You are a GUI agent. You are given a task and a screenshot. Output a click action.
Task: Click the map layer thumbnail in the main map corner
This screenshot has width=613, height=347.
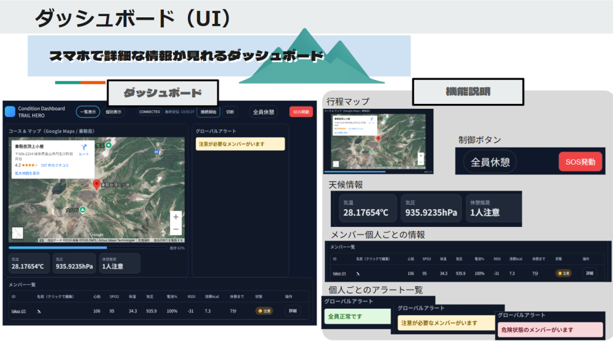click(x=18, y=233)
